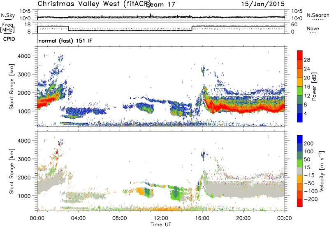Click the 'Beam 17' label

click(160, 5)
